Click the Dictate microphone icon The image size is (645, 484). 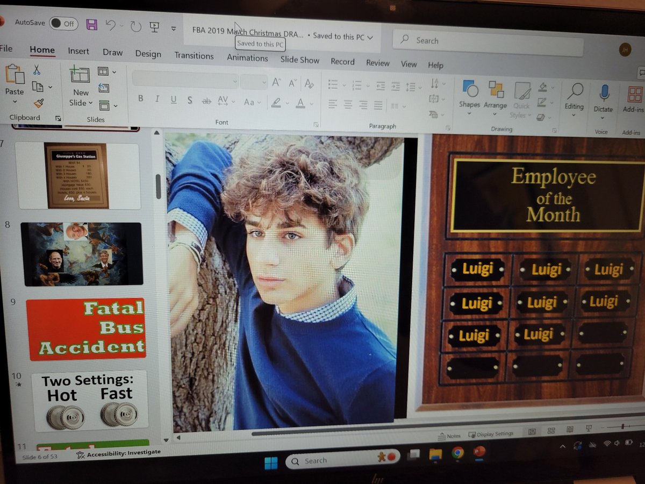(x=604, y=92)
